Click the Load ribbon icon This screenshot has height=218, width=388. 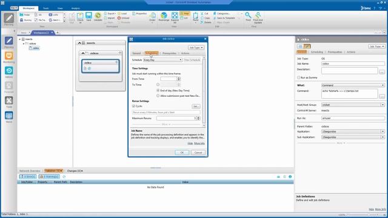tap(122, 13)
